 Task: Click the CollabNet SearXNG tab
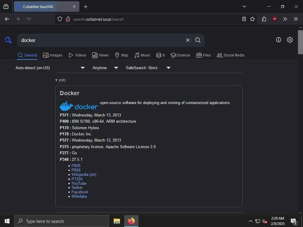click(46, 7)
